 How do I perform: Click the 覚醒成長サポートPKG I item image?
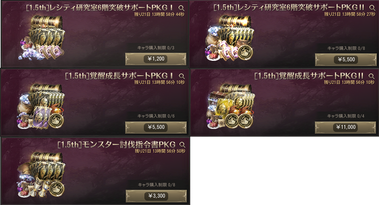pos(41,106)
